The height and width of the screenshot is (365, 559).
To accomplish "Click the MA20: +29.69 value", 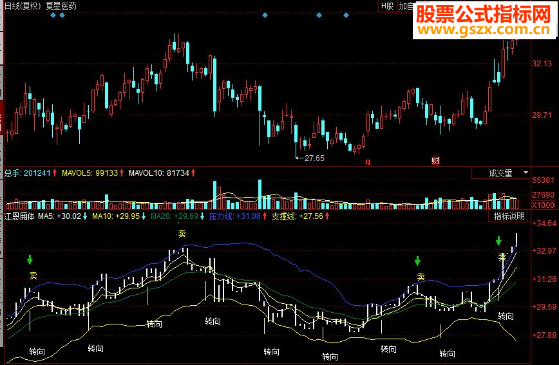I will pos(177,216).
